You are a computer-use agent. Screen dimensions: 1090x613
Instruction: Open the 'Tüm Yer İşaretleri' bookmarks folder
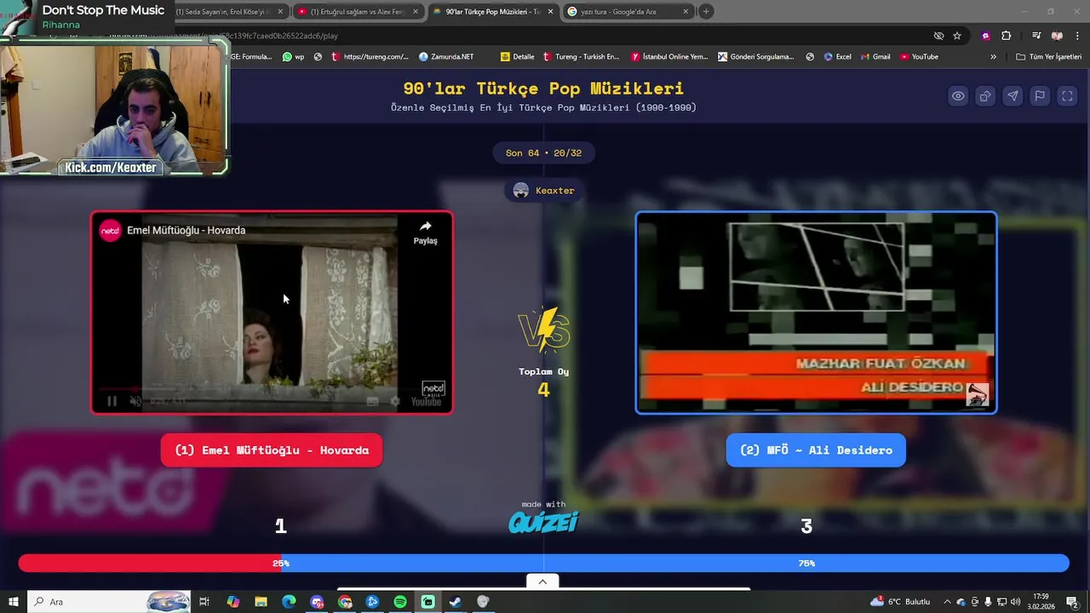click(1049, 57)
